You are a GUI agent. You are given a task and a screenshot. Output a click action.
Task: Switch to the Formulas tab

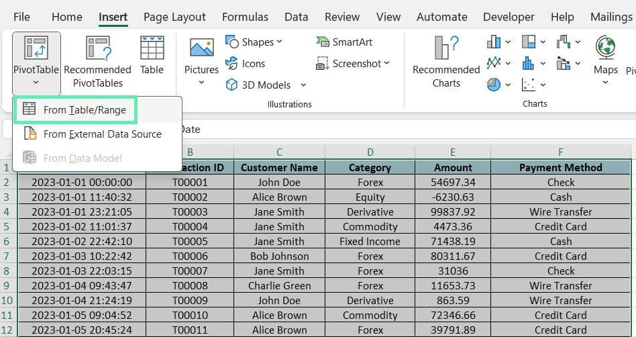pos(246,17)
